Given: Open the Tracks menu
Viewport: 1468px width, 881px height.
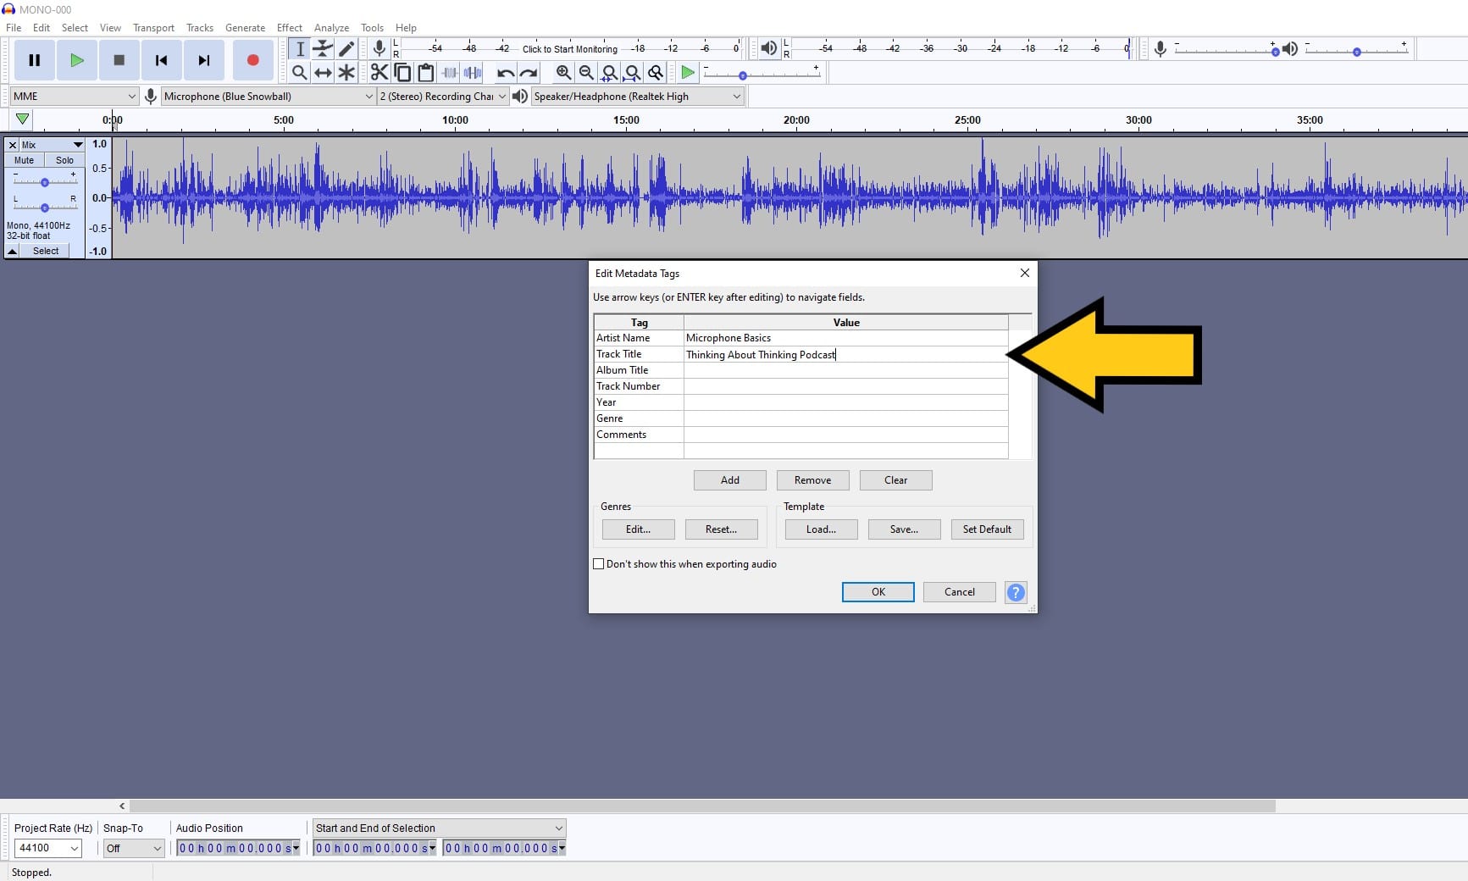Looking at the screenshot, I should [x=199, y=27].
